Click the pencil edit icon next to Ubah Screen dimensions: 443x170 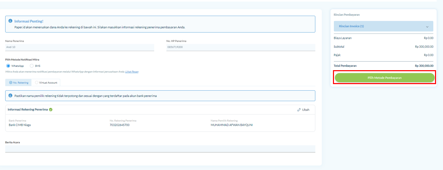click(299, 110)
